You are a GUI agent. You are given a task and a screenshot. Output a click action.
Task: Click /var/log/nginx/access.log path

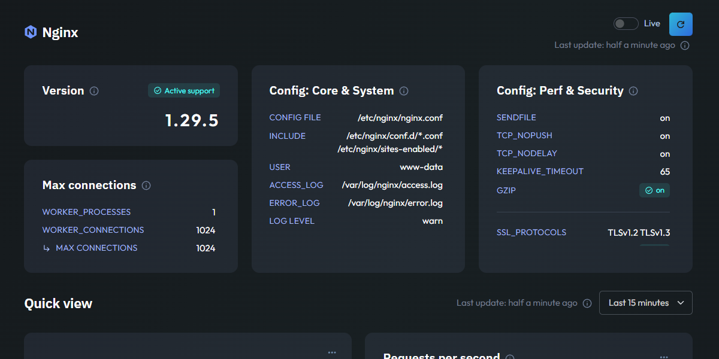tap(392, 185)
